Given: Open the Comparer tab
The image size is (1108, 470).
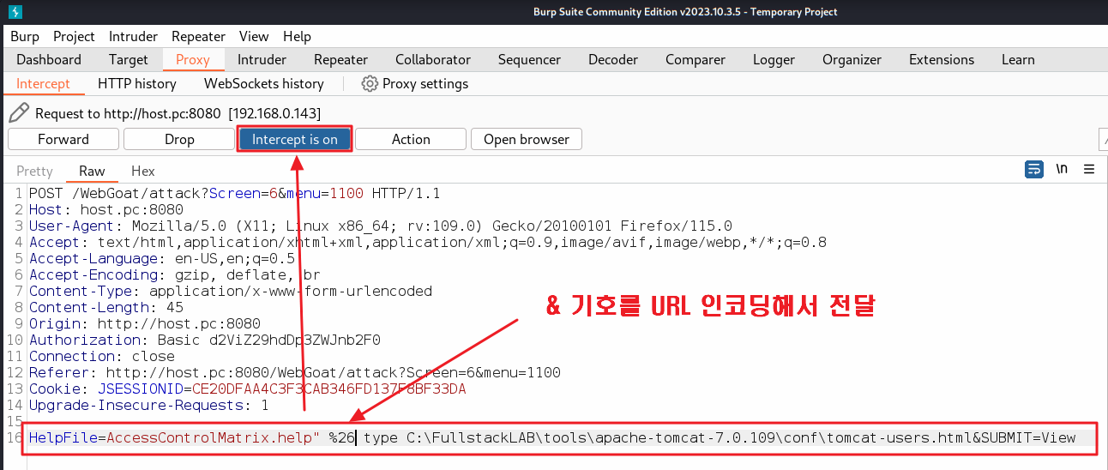Looking at the screenshot, I should (696, 59).
